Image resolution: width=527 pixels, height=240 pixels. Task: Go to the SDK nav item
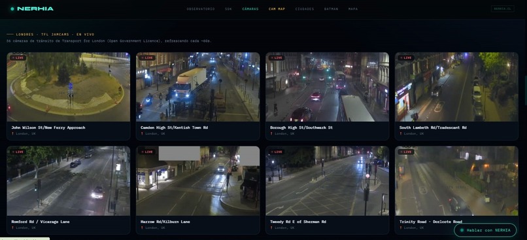pyautogui.click(x=228, y=9)
